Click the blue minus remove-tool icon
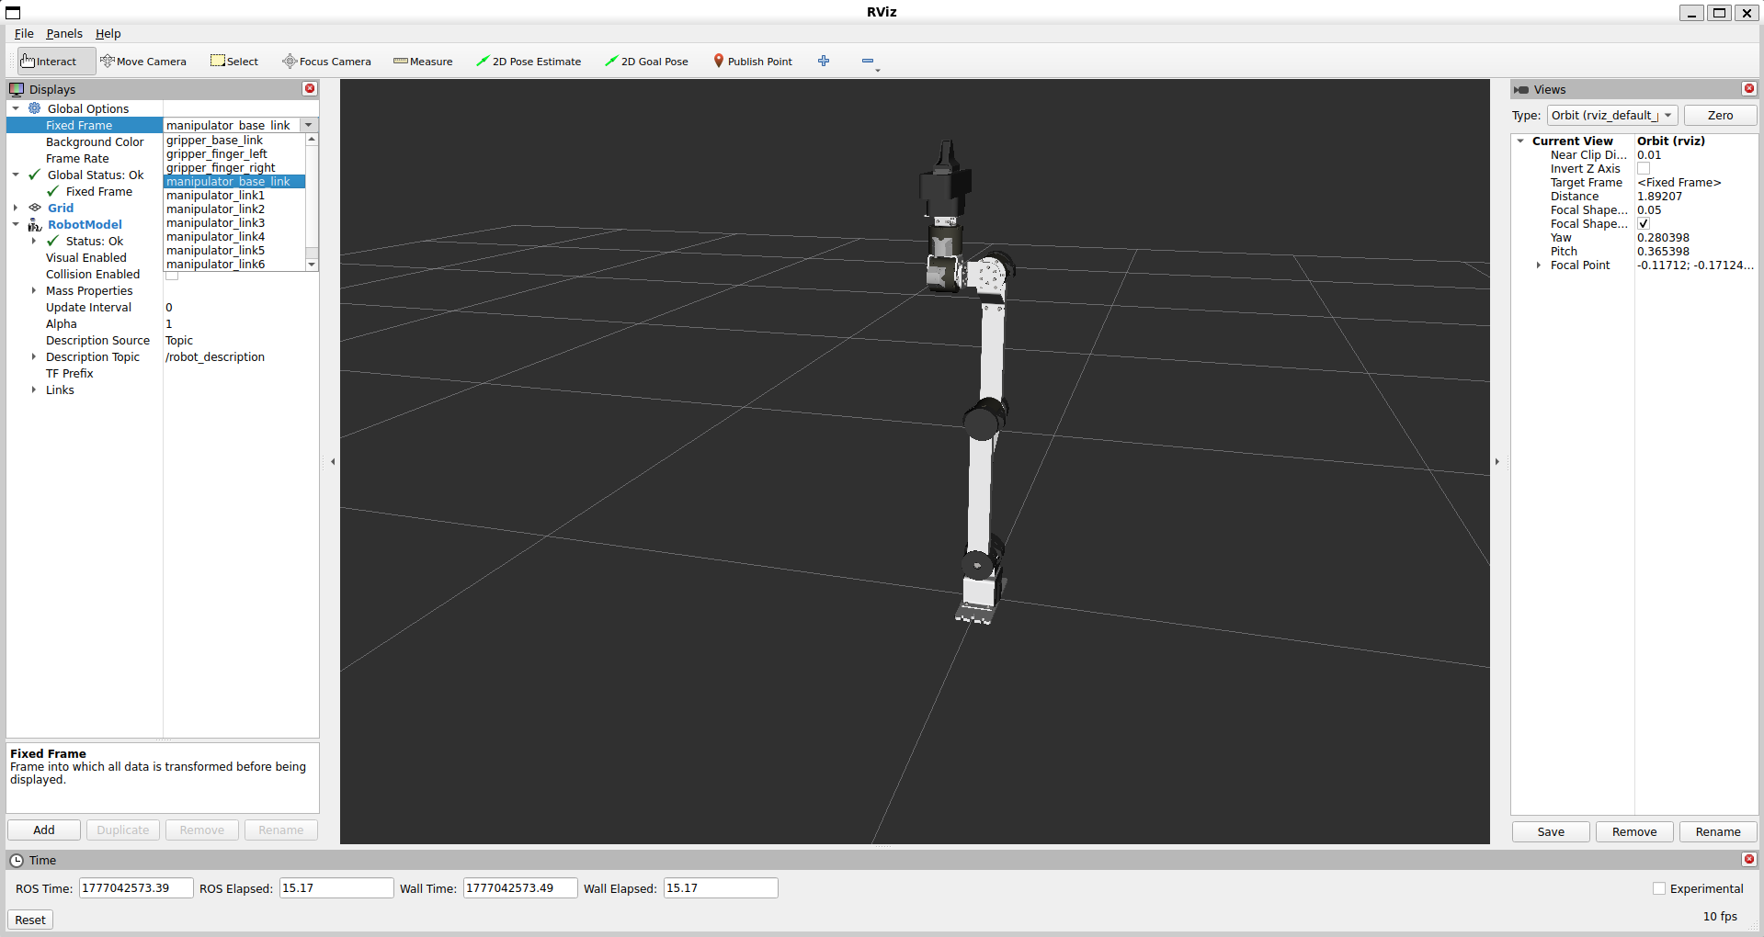This screenshot has width=1764, height=937. coord(868,61)
